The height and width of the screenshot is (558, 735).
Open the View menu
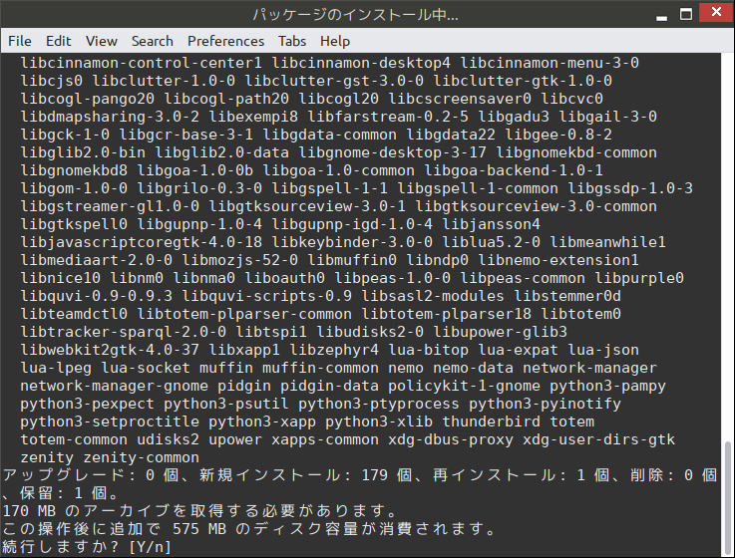tap(102, 41)
